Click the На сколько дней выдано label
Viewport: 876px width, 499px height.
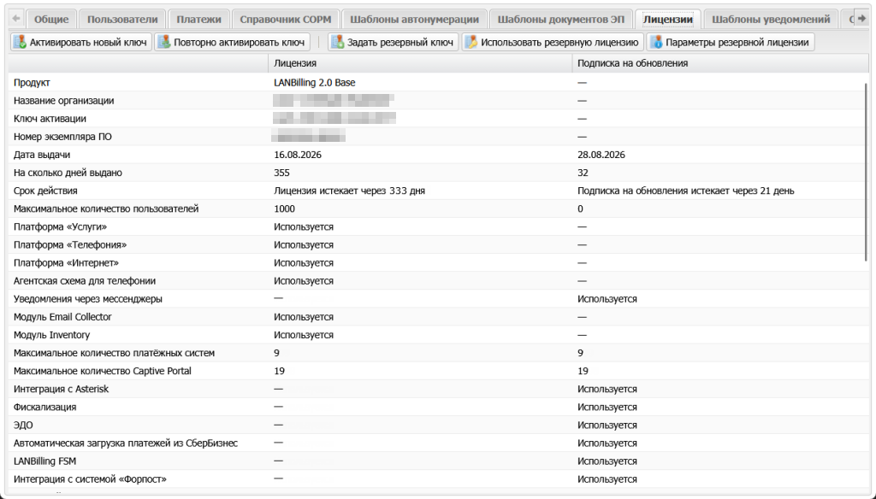coord(68,173)
